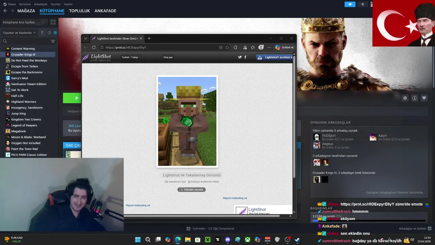
Task: Open the Steam announcements megaphone button
Action: click(x=350, y=4)
